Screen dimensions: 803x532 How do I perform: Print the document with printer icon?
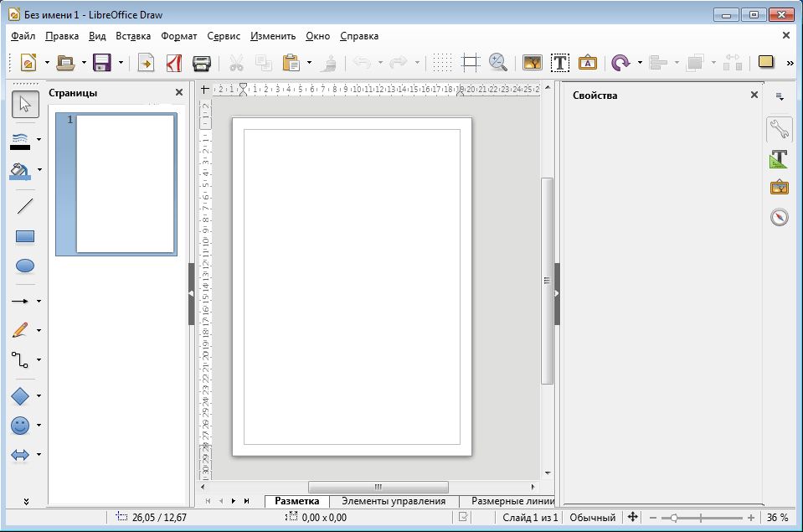[202, 63]
